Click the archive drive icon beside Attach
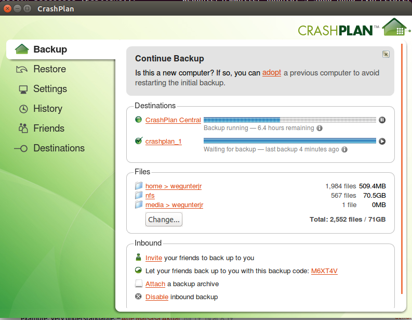The height and width of the screenshot is (320, 412). click(139, 284)
